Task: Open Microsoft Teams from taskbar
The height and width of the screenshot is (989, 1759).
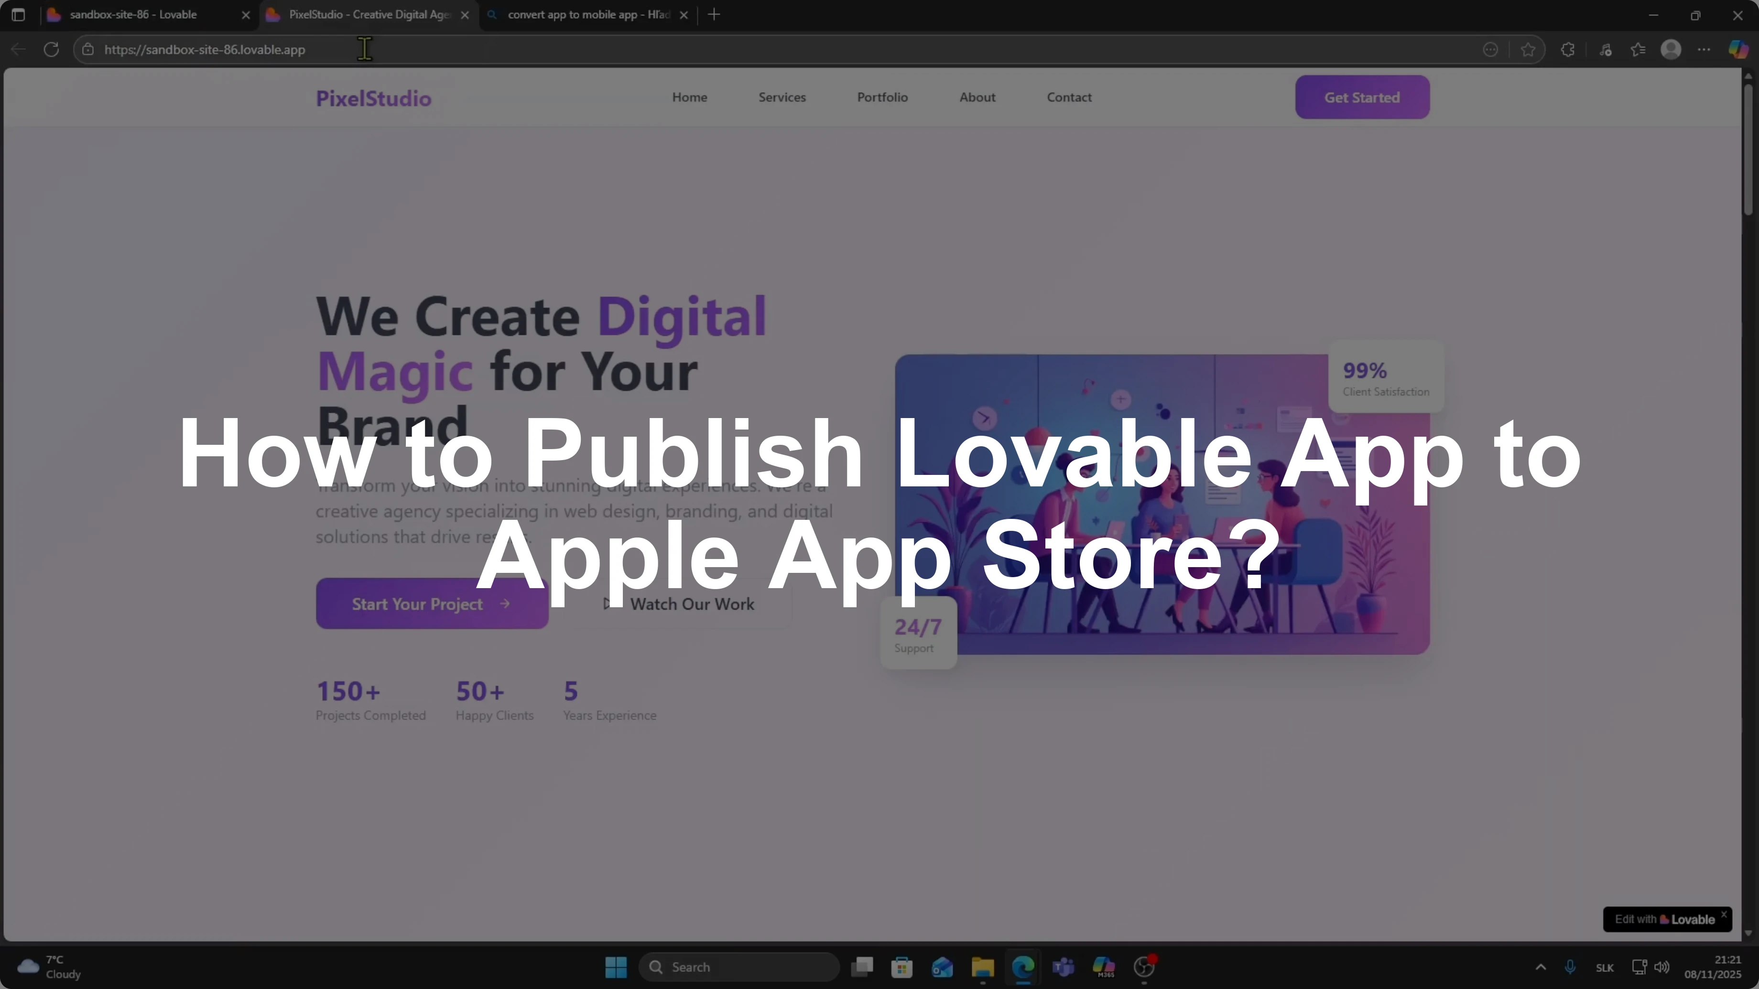Action: [1063, 967]
